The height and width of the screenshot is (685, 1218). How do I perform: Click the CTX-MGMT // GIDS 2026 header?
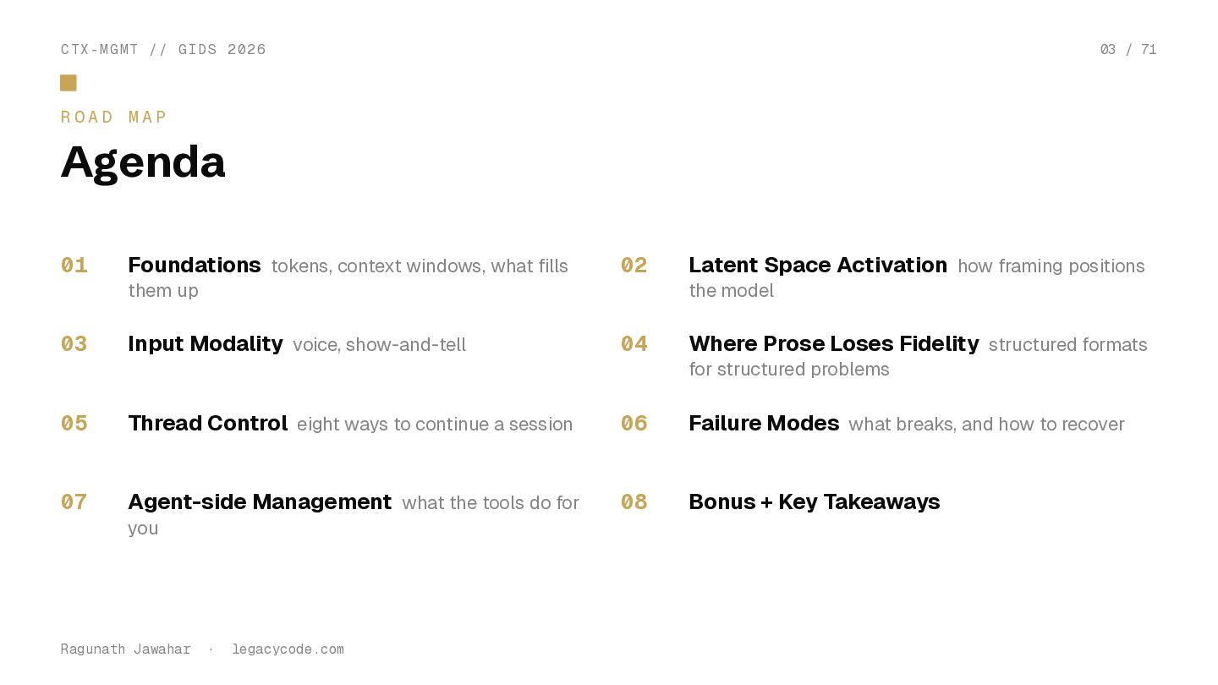click(x=163, y=49)
